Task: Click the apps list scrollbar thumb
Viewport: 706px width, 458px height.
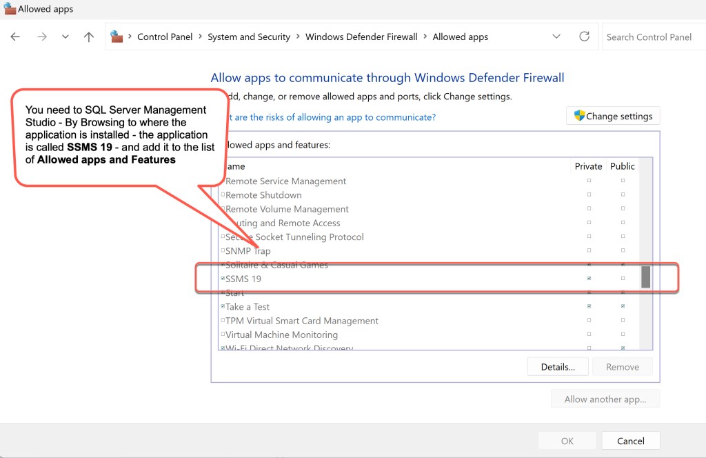Action: pos(646,277)
